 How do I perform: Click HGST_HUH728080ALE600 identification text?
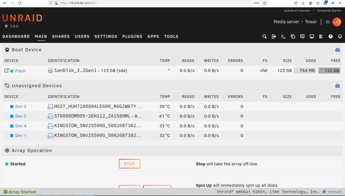point(98,106)
